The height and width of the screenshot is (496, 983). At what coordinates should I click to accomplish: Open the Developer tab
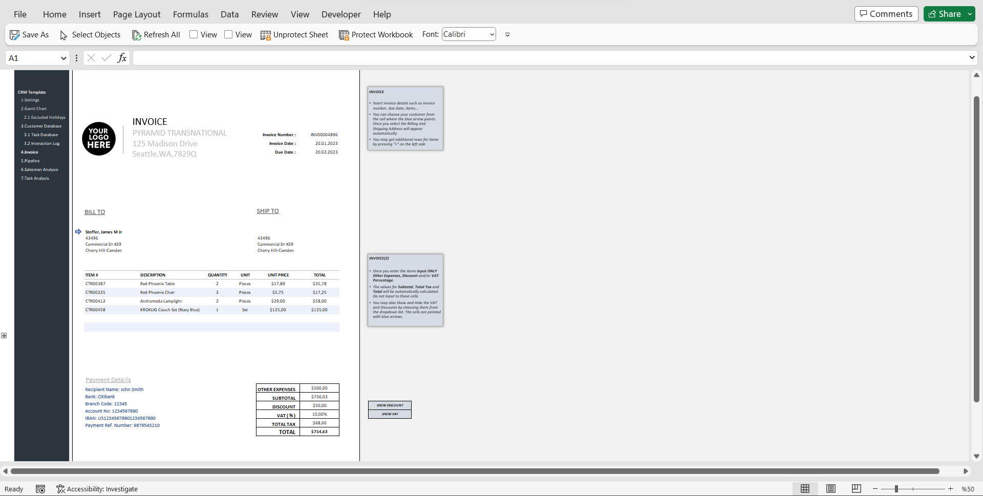click(341, 14)
